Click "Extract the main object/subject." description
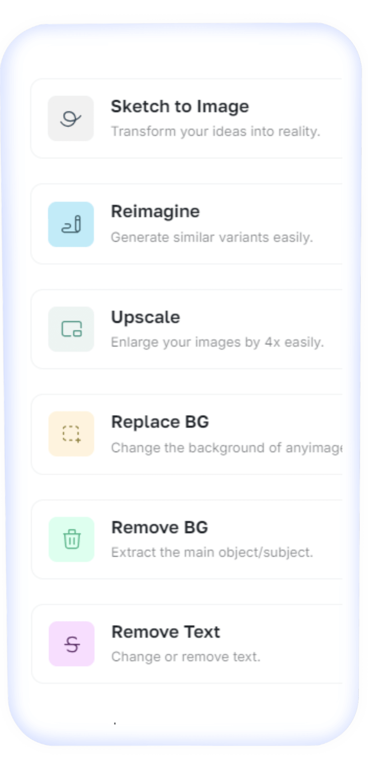The image size is (368, 767). click(212, 552)
